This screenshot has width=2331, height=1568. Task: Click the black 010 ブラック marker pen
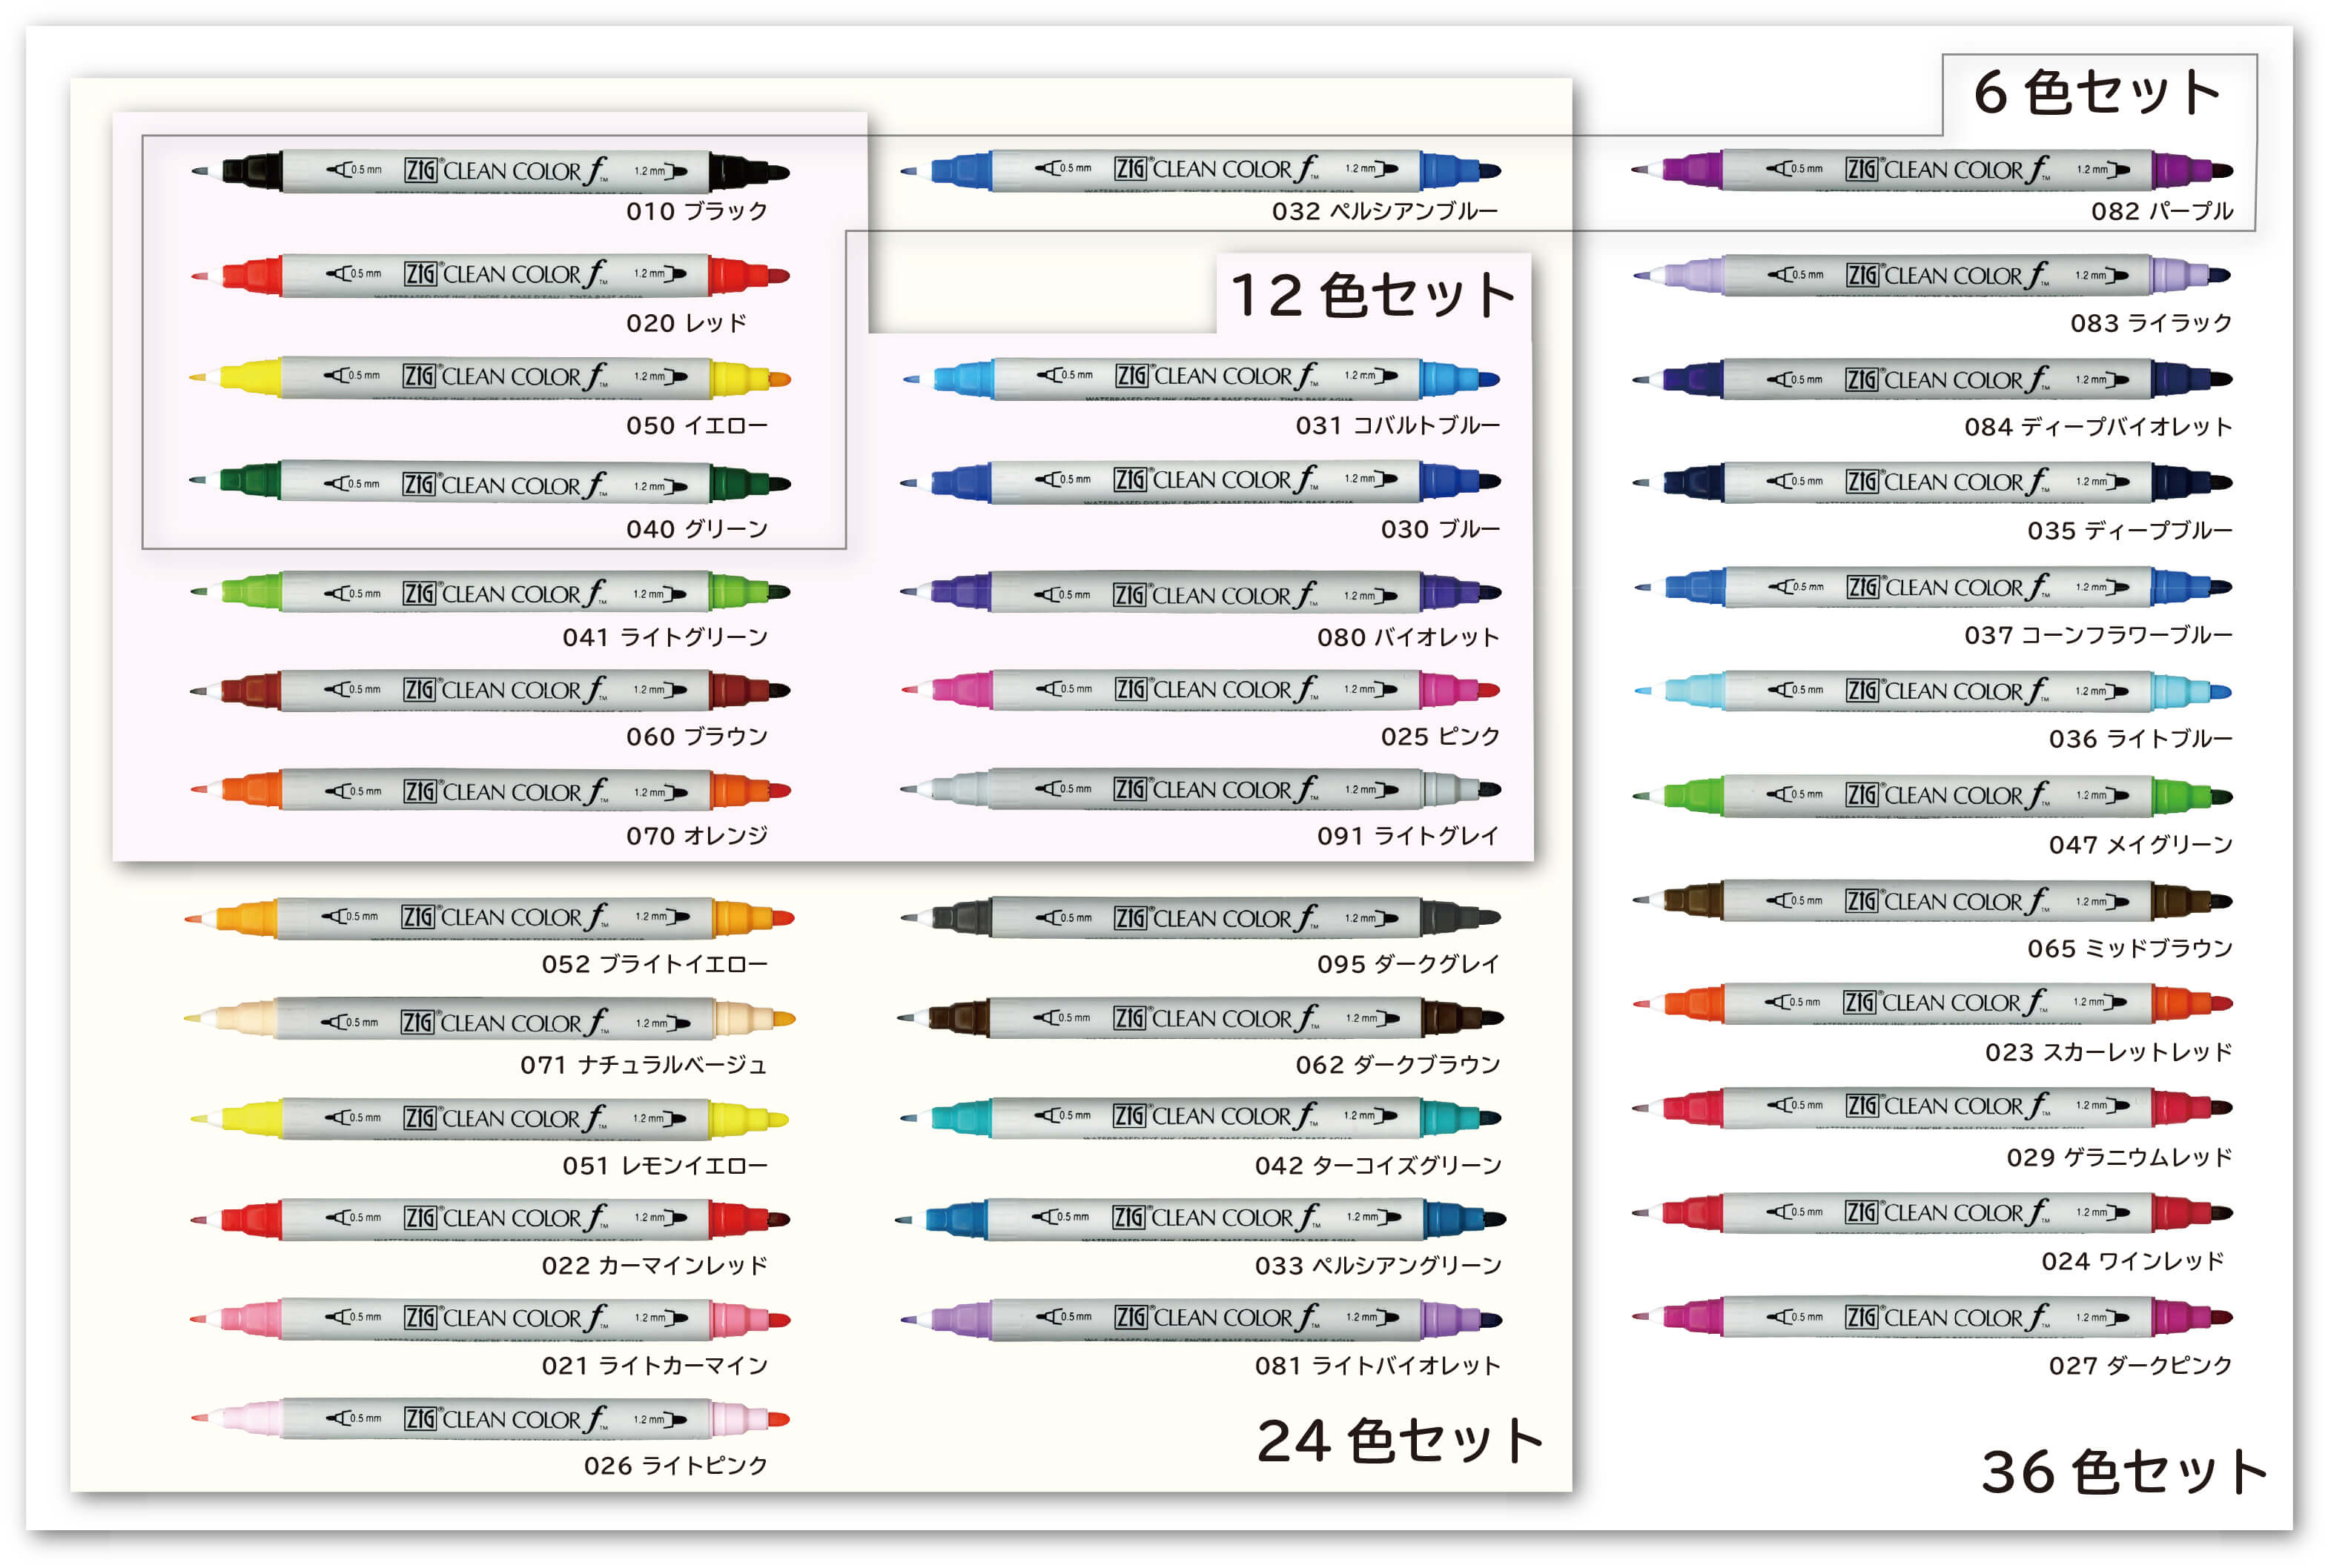(490, 171)
